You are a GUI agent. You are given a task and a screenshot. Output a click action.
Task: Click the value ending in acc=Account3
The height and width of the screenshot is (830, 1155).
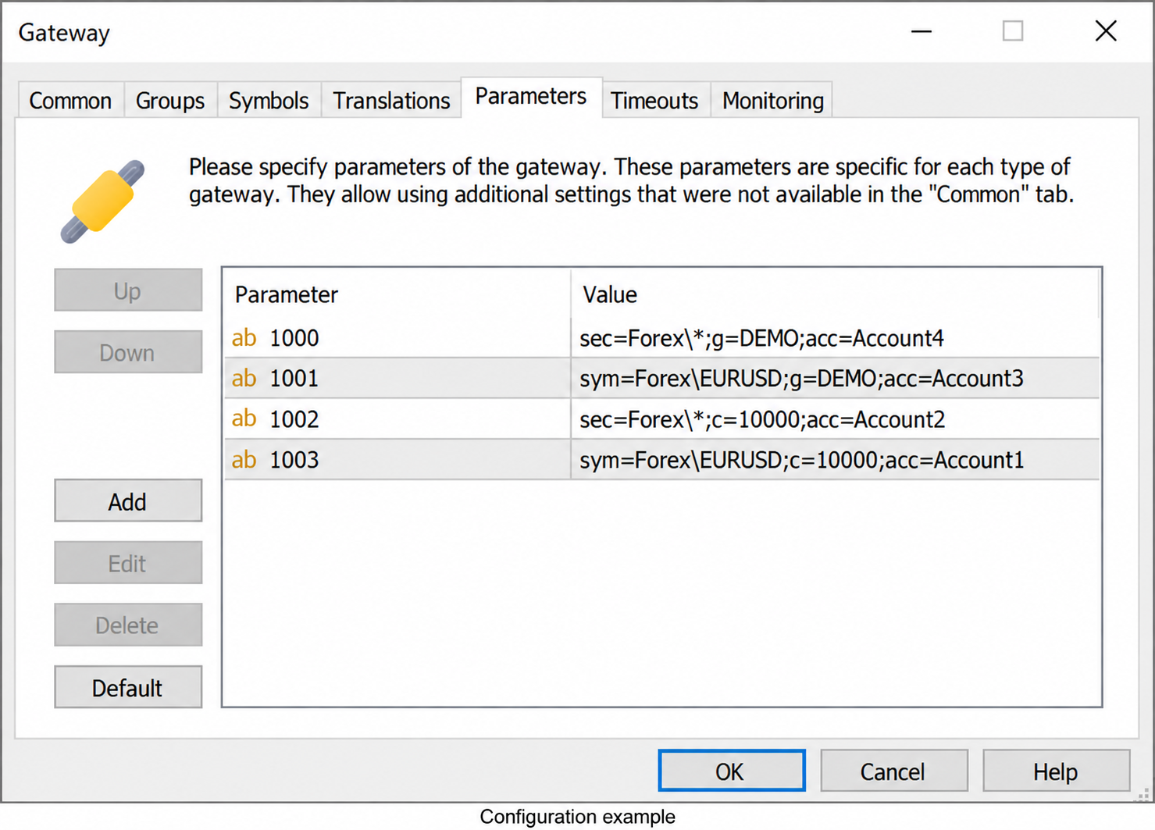point(801,379)
